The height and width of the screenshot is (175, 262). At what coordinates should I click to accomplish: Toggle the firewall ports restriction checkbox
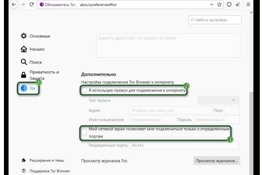click(84, 132)
